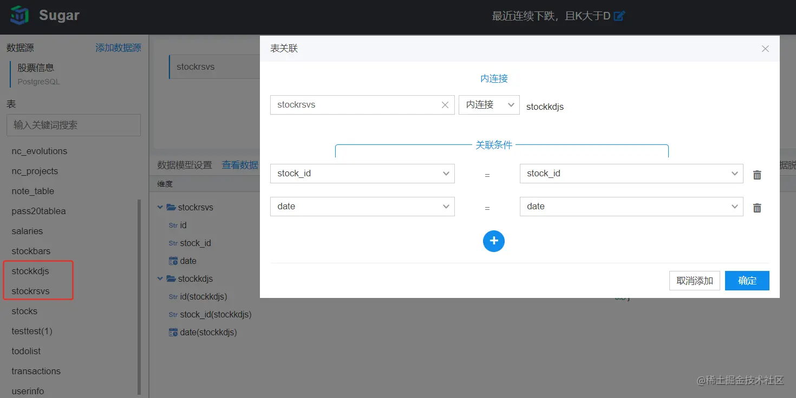
Task: Click 取消添加 to cancel adding
Action: point(695,281)
